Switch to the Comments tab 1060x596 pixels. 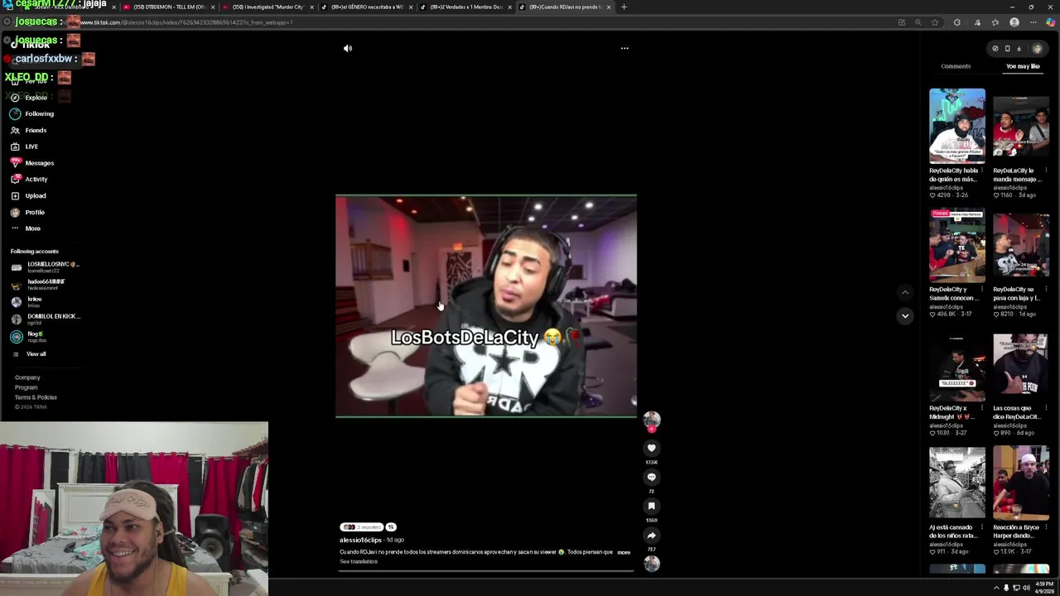pyautogui.click(x=956, y=66)
